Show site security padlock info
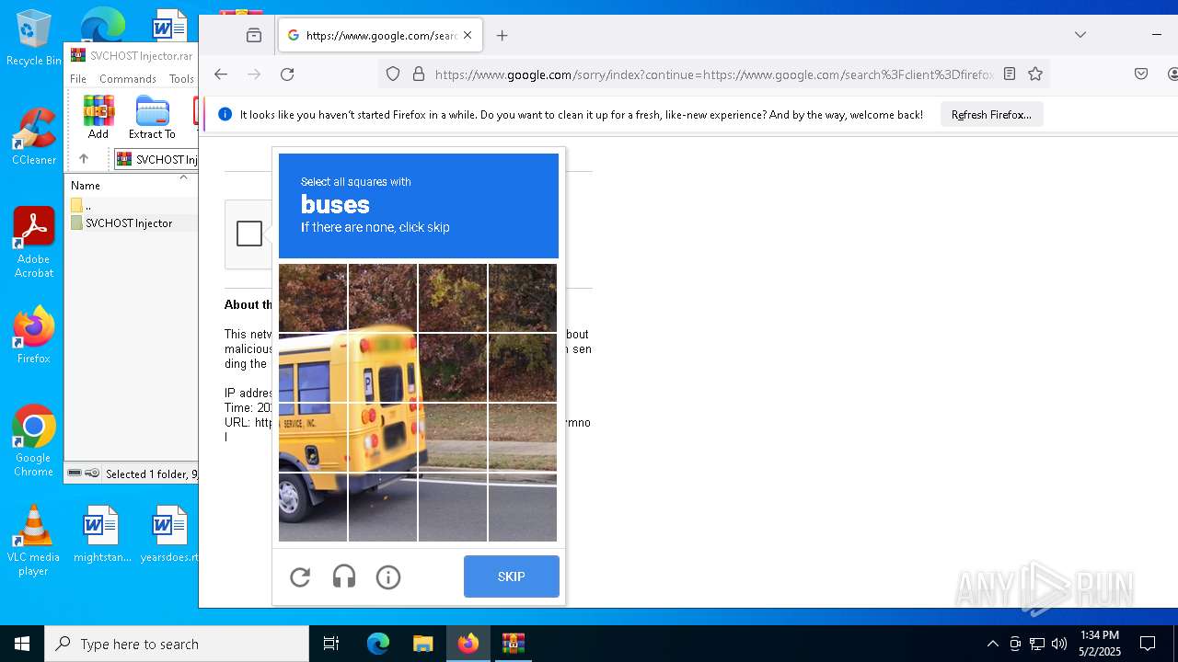 click(419, 74)
